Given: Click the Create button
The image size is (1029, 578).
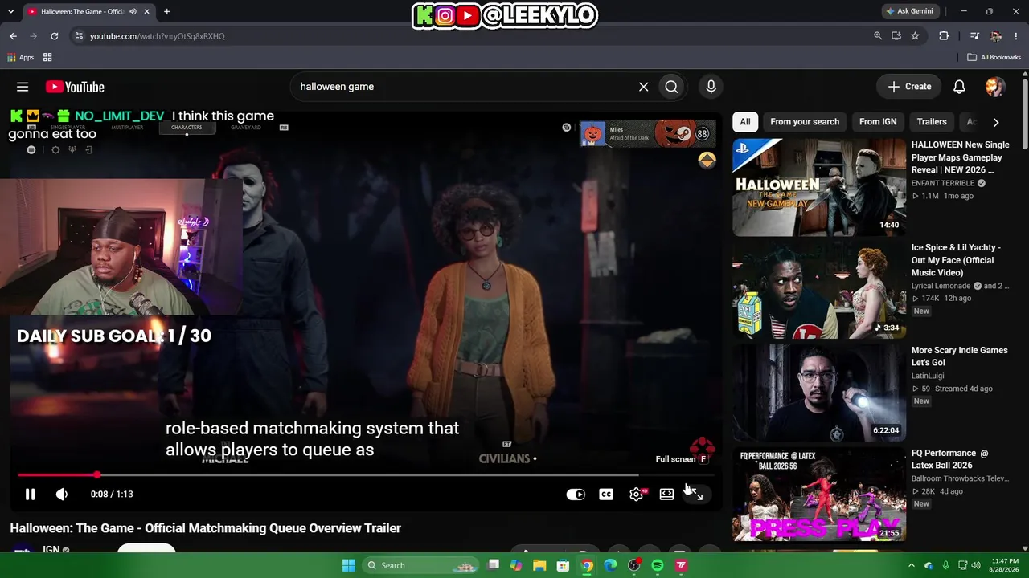Looking at the screenshot, I should tap(909, 87).
